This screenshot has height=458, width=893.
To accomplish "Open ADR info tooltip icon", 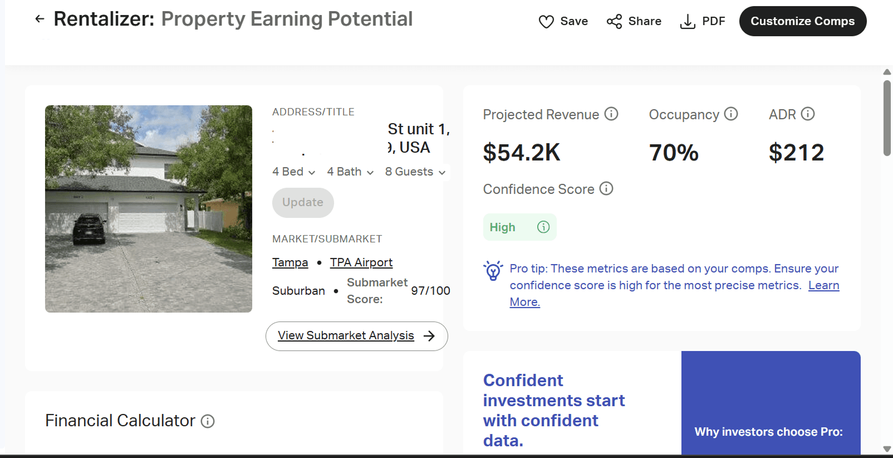I will point(808,114).
